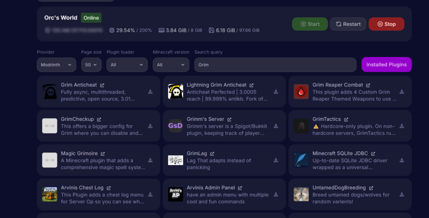Screen dimensions: 429x218
Task: Download Grimm's Server plugin
Action: coord(276,126)
